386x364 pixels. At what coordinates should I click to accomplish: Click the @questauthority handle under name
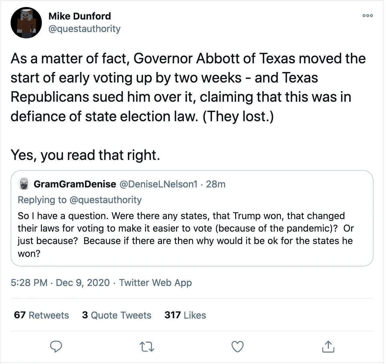(84, 29)
